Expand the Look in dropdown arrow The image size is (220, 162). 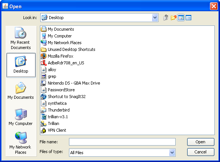tap(155, 18)
